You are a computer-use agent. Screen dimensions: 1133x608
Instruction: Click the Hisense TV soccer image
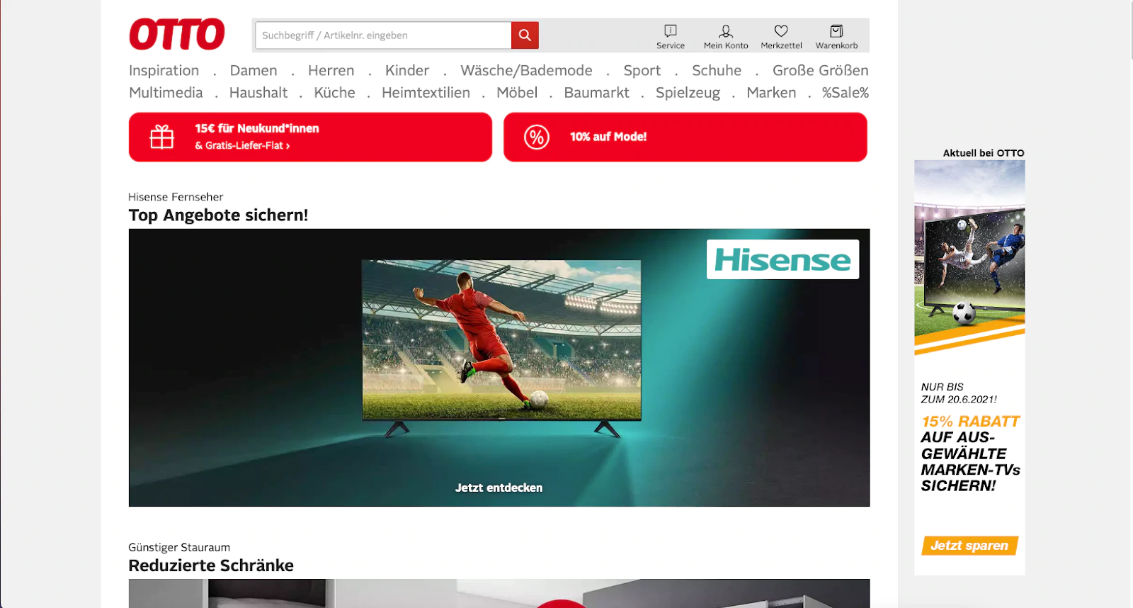point(501,347)
